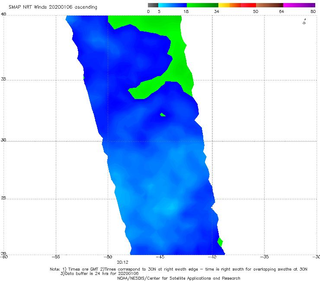Click the longitude label '-40'
The image size is (320, 281).
pyautogui.click(x=212, y=257)
